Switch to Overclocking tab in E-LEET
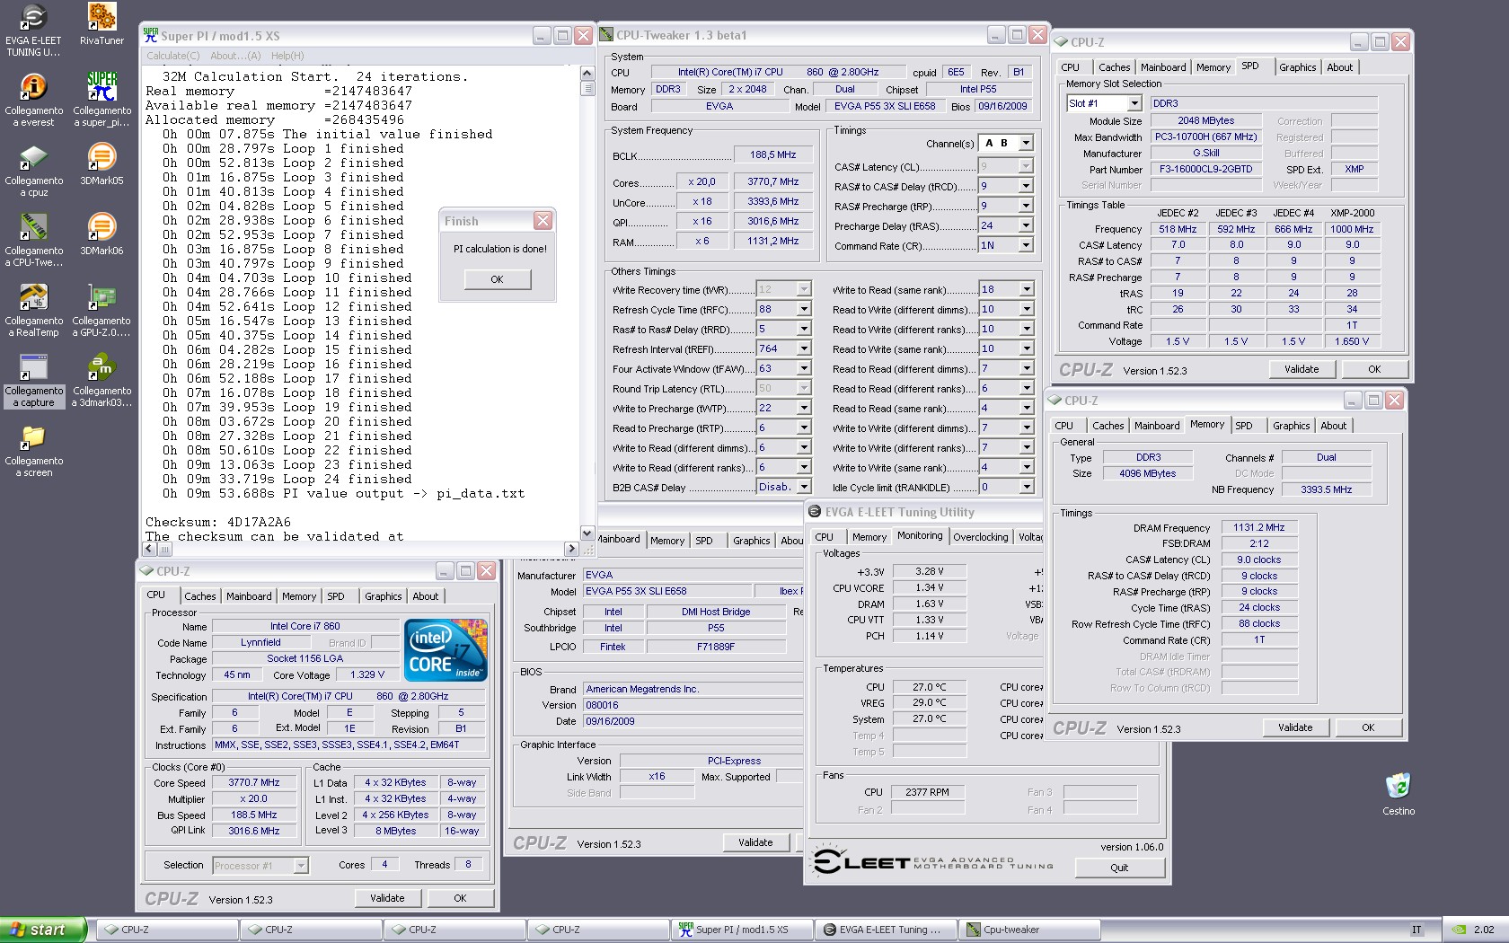The image size is (1509, 943). click(980, 537)
